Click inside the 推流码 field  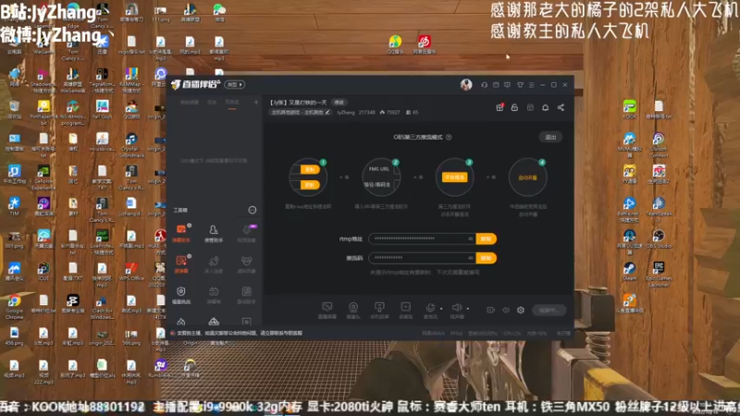[423, 258]
